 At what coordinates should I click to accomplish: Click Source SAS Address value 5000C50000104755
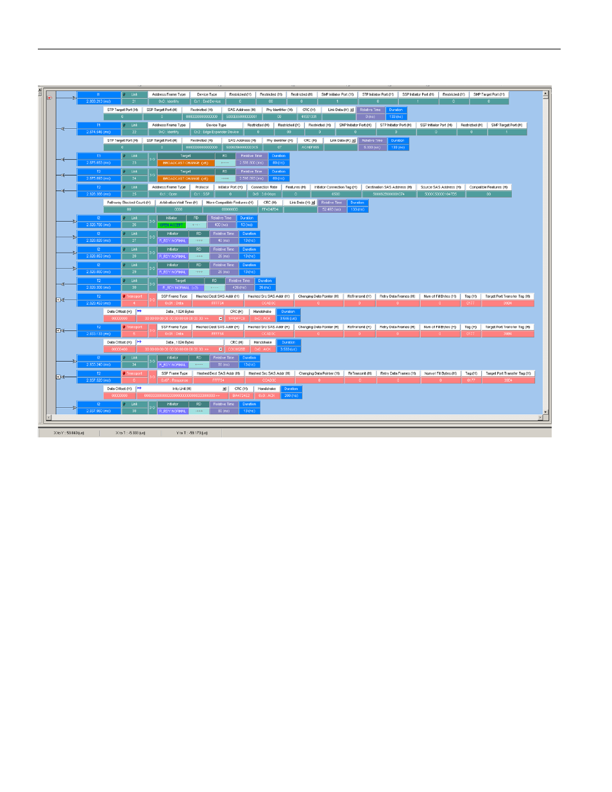441,194
